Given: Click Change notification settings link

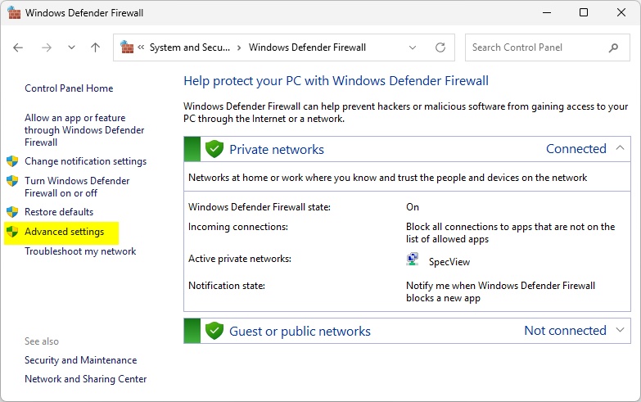Looking at the screenshot, I should click(85, 161).
